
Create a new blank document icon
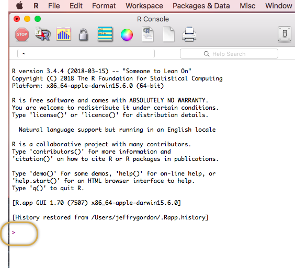coord(168,34)
